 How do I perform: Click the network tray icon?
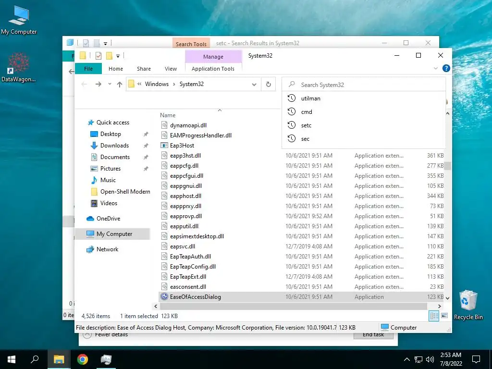click(x=418, y=359)
